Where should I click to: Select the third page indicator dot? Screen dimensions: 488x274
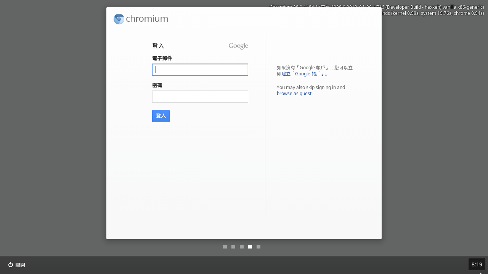pos(242,247)
